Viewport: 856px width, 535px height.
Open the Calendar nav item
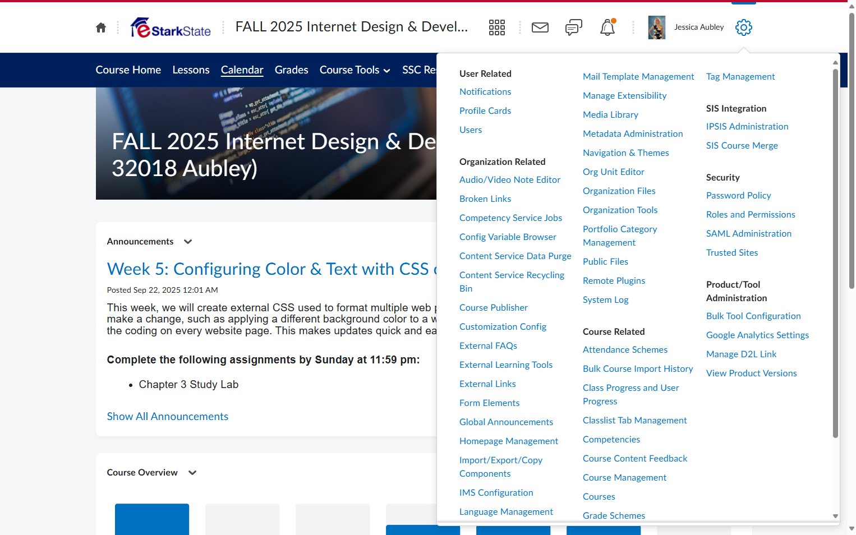tap(242, 70)
